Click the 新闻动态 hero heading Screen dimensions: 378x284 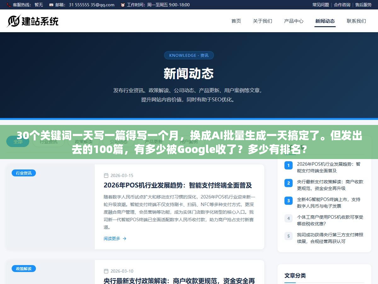coord(189,74)
